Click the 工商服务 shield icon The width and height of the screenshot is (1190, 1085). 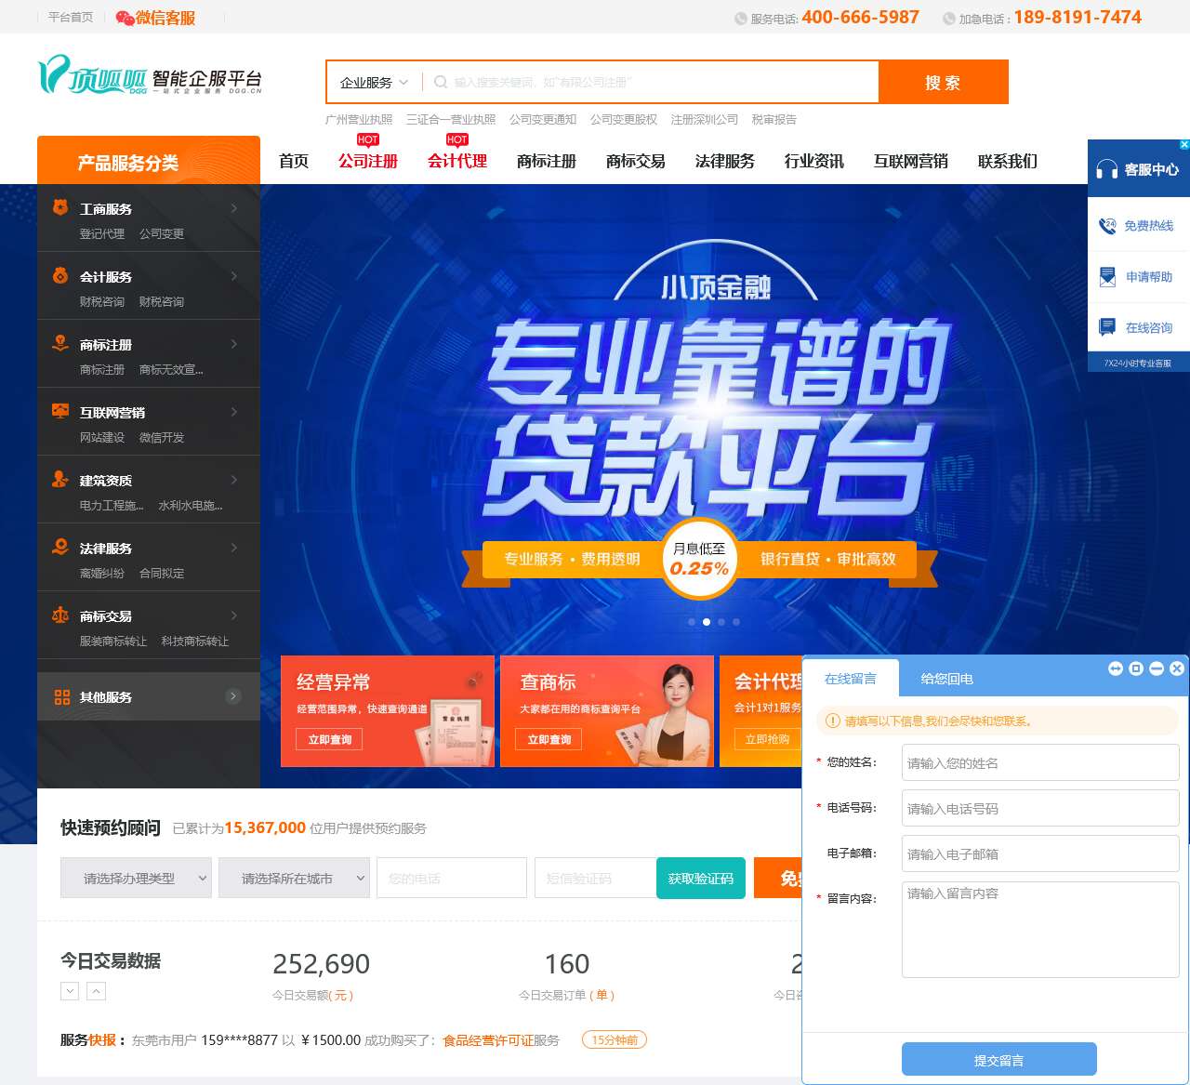click(60, 207)
